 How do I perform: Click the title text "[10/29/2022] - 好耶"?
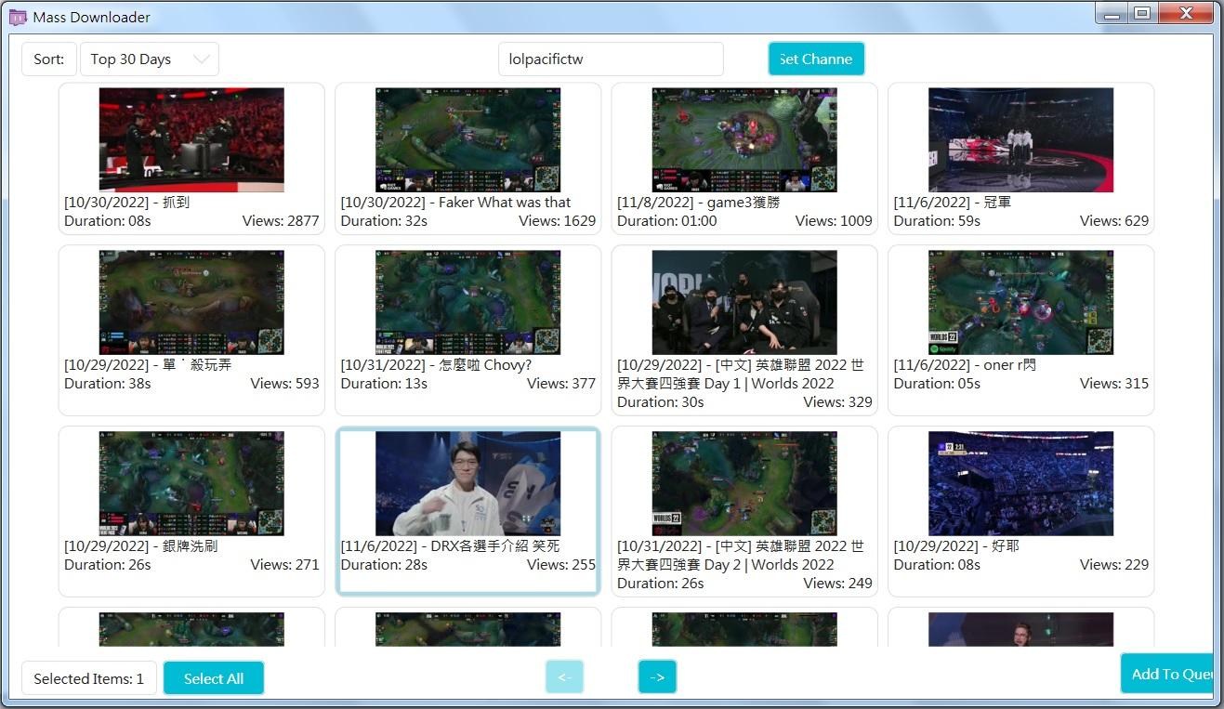pos(956,546)
